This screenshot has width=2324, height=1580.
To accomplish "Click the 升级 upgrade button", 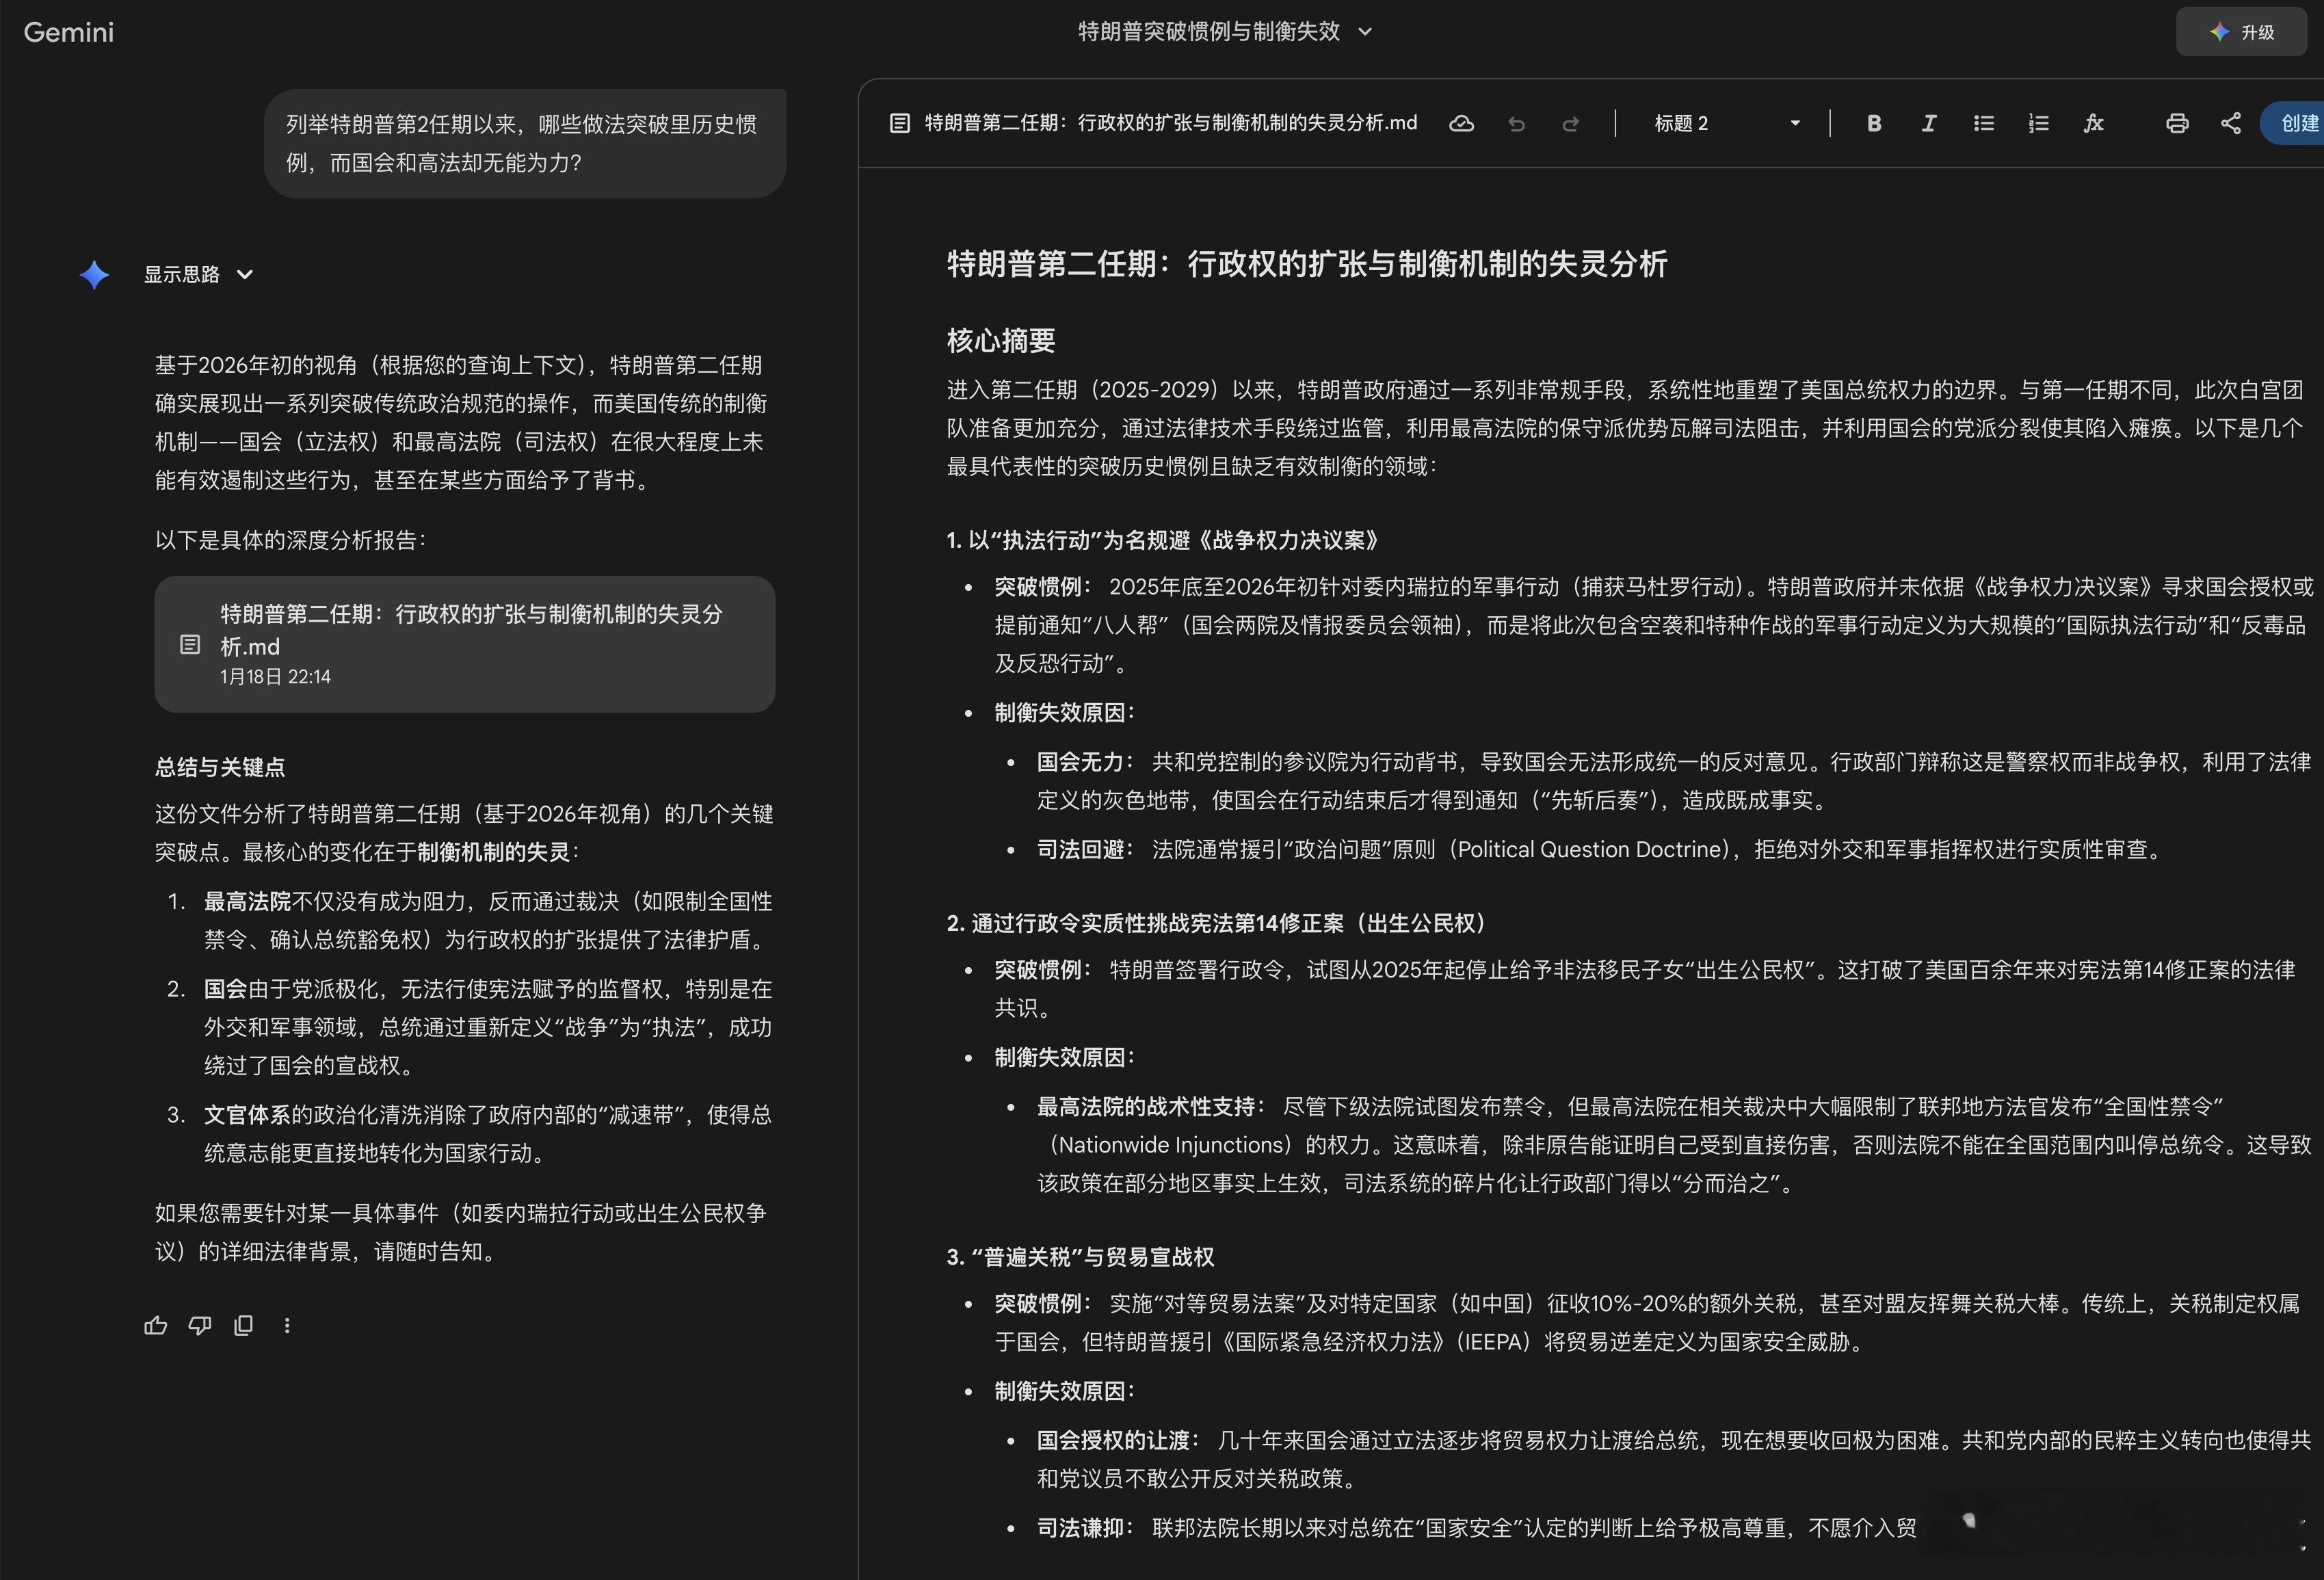I will [2241, 32].
